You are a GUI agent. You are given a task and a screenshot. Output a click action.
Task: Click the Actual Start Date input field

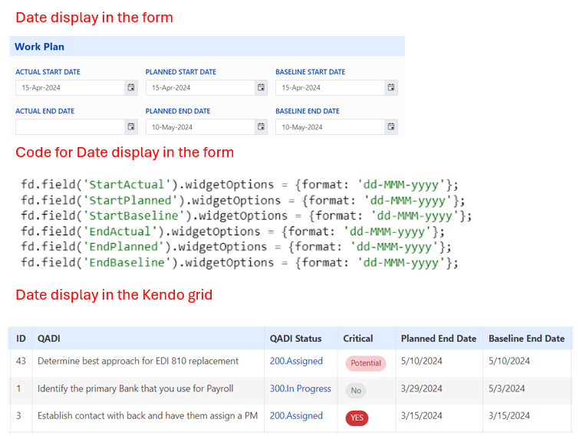click(x=69, y=88)
